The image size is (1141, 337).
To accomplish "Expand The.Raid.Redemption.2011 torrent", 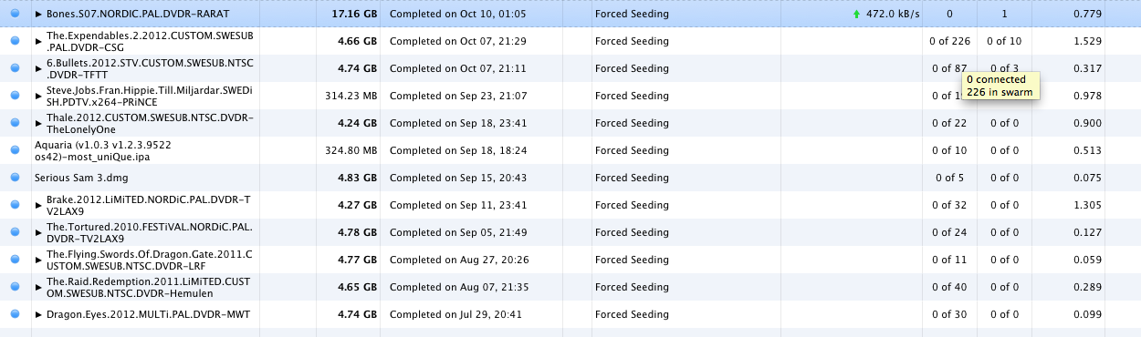I will click(38, 287).
